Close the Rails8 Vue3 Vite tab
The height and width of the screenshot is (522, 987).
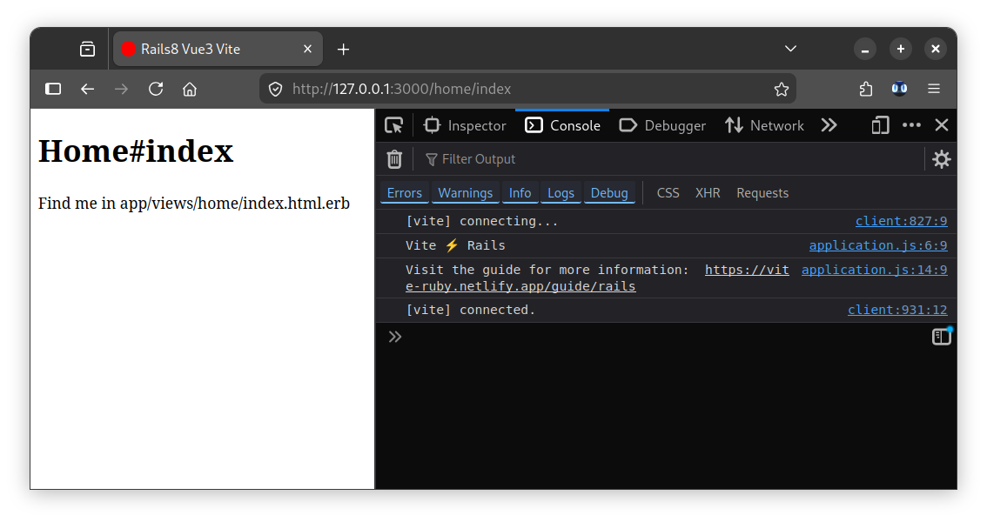[308, 49]
